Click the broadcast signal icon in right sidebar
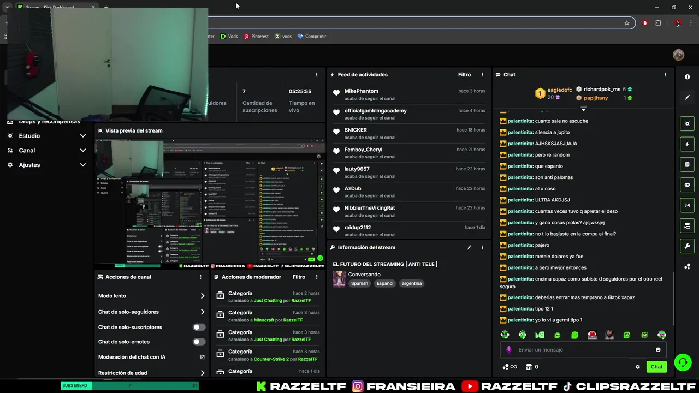The image size is (699, 393). (x=687, y=205)
